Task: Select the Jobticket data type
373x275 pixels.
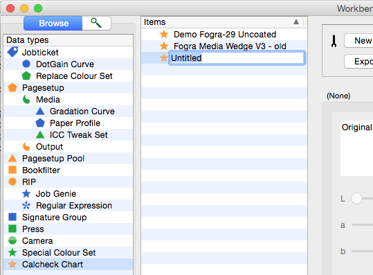Action: point(69,52)
